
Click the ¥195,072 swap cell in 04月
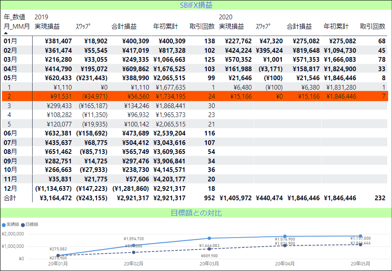click(94, 69)
